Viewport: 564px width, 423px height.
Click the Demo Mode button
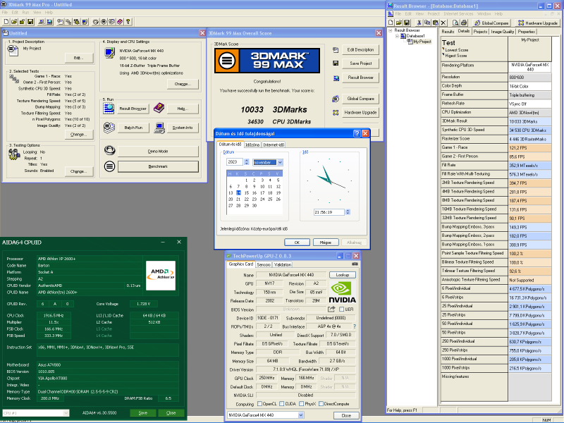[158, 152]
